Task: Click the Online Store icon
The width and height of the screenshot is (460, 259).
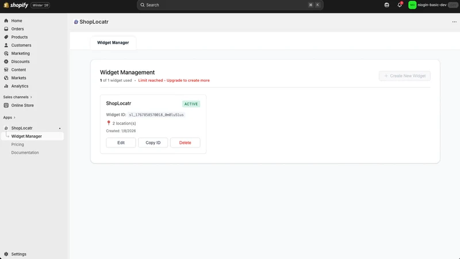Action: (6, 105)
